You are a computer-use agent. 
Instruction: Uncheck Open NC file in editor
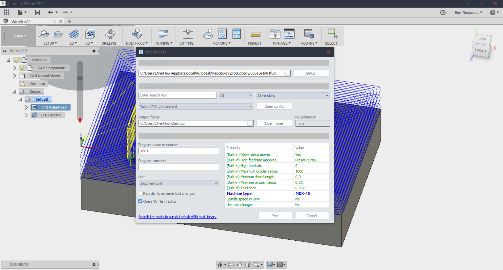140,201
